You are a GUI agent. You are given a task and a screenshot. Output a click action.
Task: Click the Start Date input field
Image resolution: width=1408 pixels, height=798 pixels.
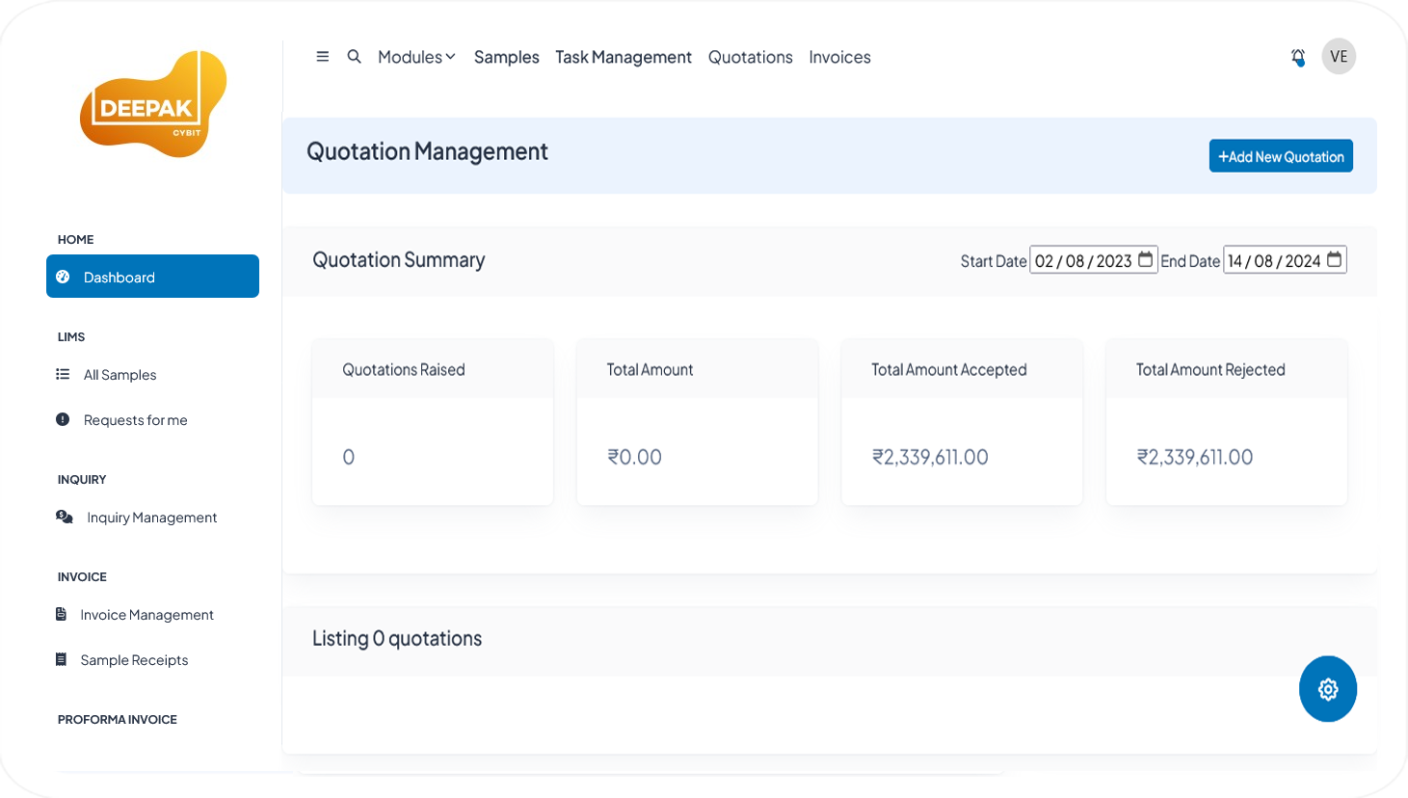click(1082, 261)
